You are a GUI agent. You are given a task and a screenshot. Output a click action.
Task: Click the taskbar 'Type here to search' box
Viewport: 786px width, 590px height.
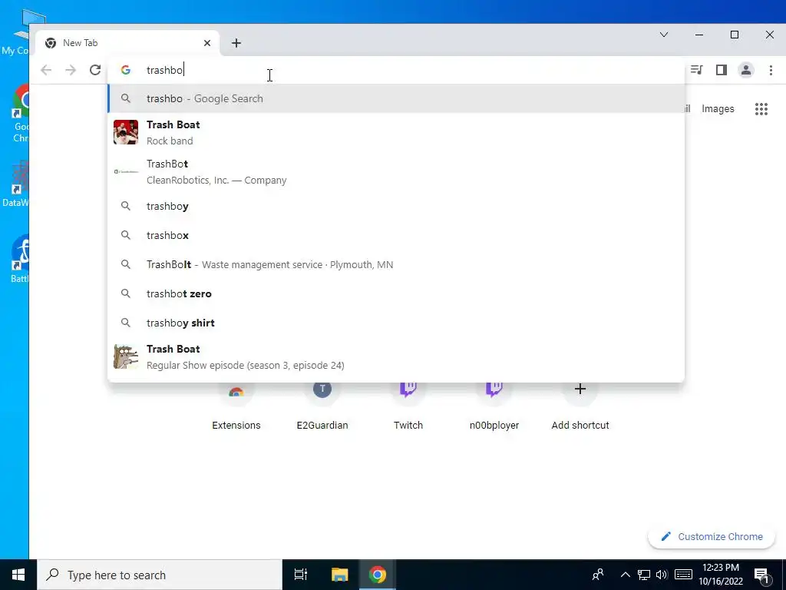point(160,575)
